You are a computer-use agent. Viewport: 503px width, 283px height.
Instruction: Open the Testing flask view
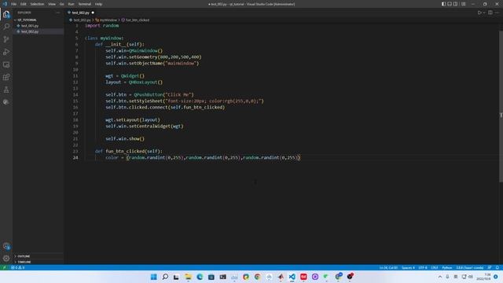[x=6, y=90]
